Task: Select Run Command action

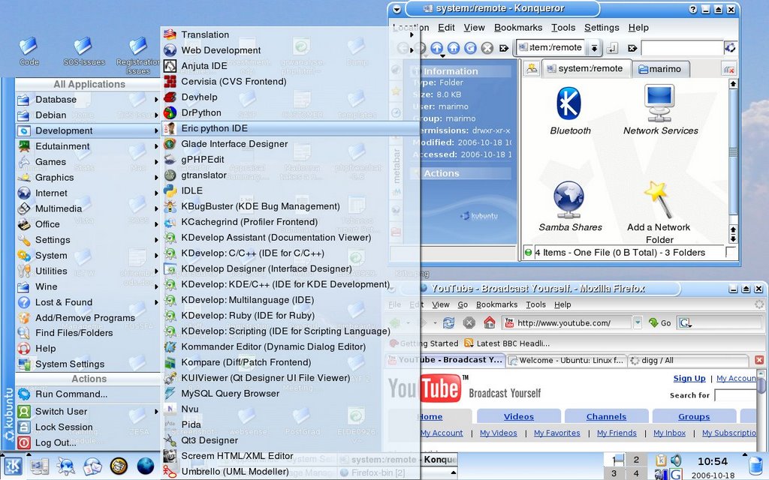Action: pyautogui.click(x=88, y=394)
